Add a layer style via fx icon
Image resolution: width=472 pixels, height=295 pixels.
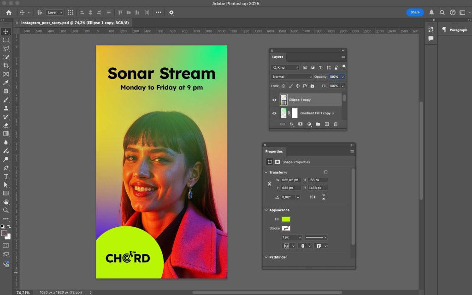pyautogui.click(x=291, y=124)
